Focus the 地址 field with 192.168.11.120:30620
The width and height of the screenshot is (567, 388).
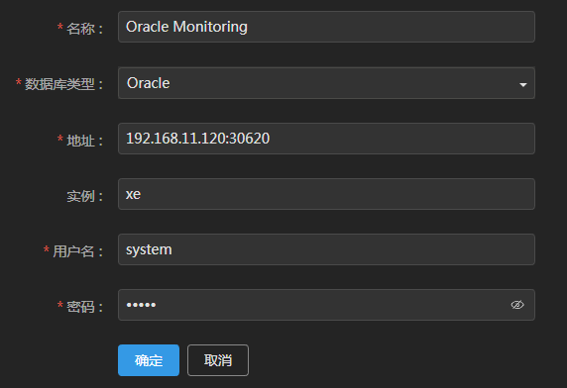tap(326, 139)
